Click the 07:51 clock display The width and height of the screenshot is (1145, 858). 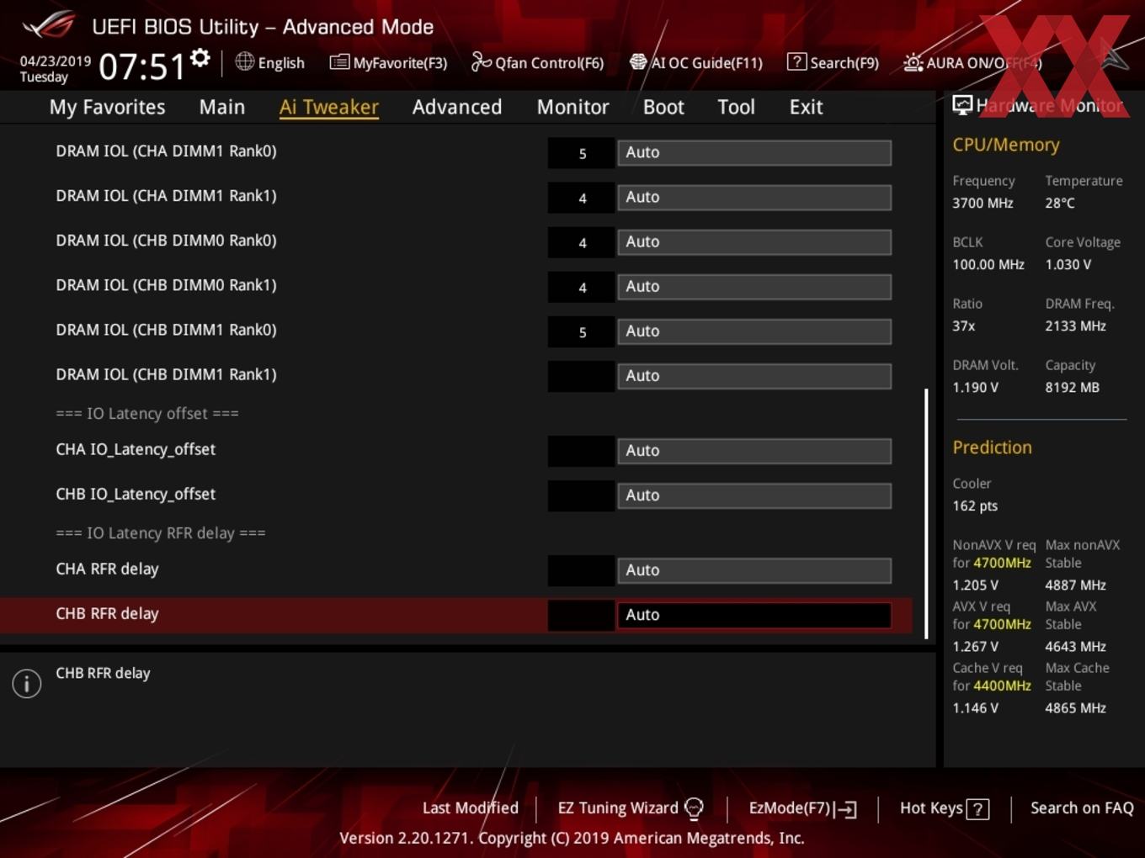[x=141, y=66]
